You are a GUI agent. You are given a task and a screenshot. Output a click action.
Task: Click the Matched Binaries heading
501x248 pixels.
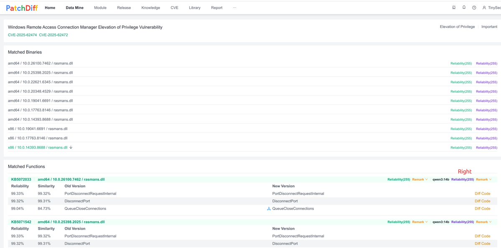click(x=25, y=52)
